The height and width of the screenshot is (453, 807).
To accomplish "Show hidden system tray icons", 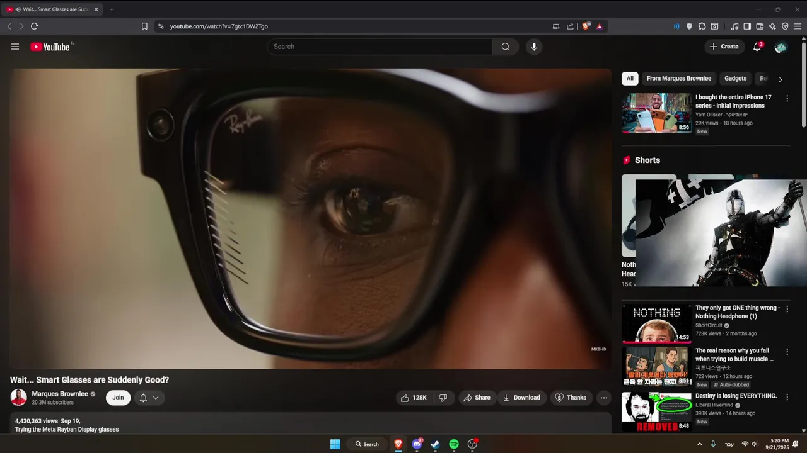I will point(699,444).
